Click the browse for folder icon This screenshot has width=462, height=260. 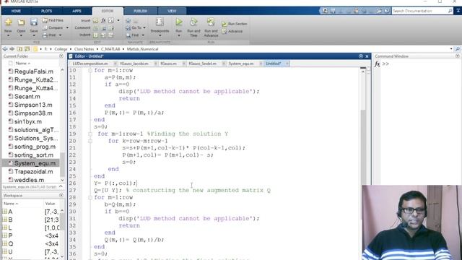coord(27,49)
